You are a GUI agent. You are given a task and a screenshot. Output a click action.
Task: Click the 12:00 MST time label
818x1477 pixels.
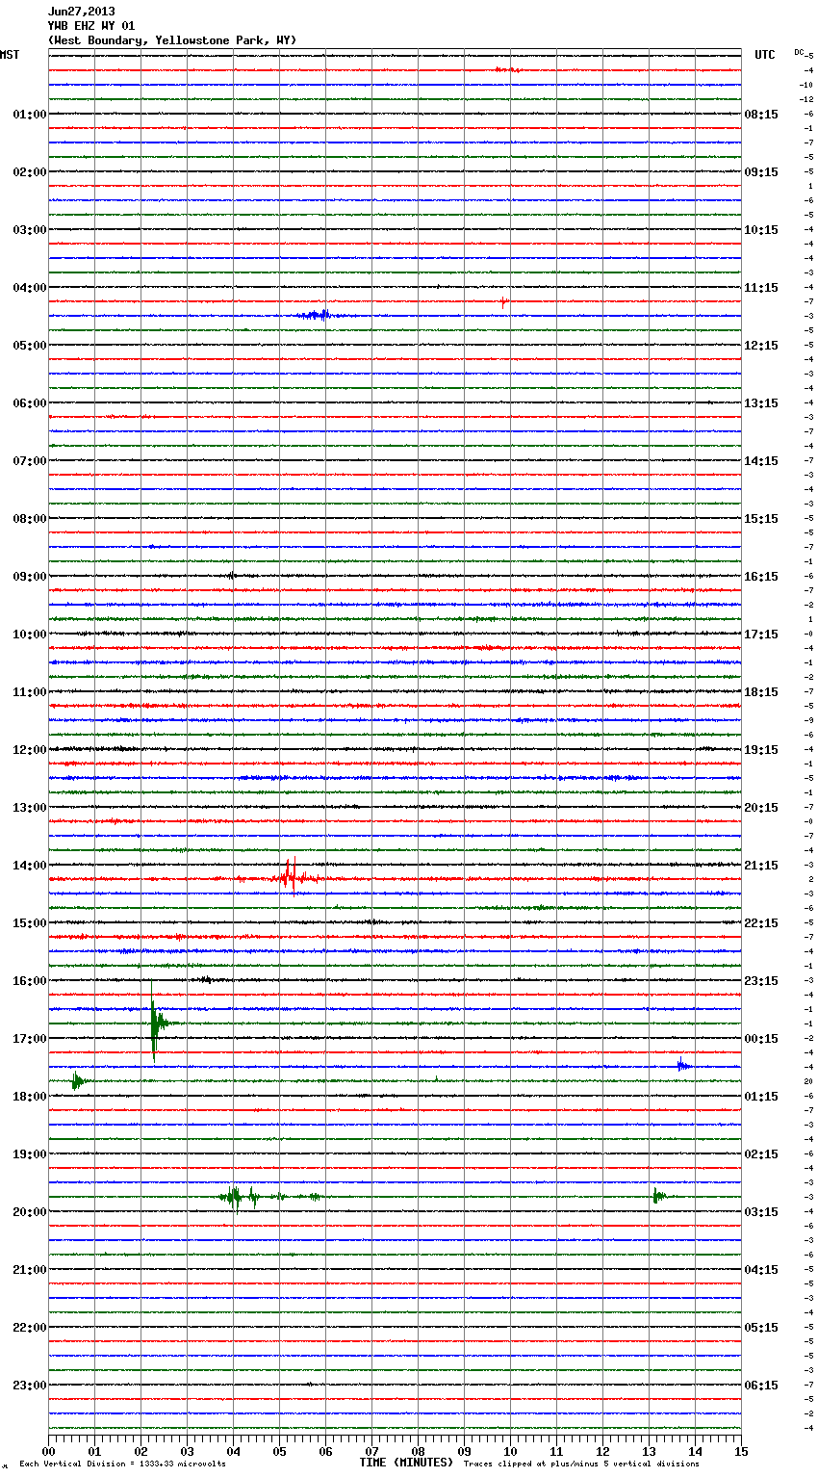pos(29,750)
